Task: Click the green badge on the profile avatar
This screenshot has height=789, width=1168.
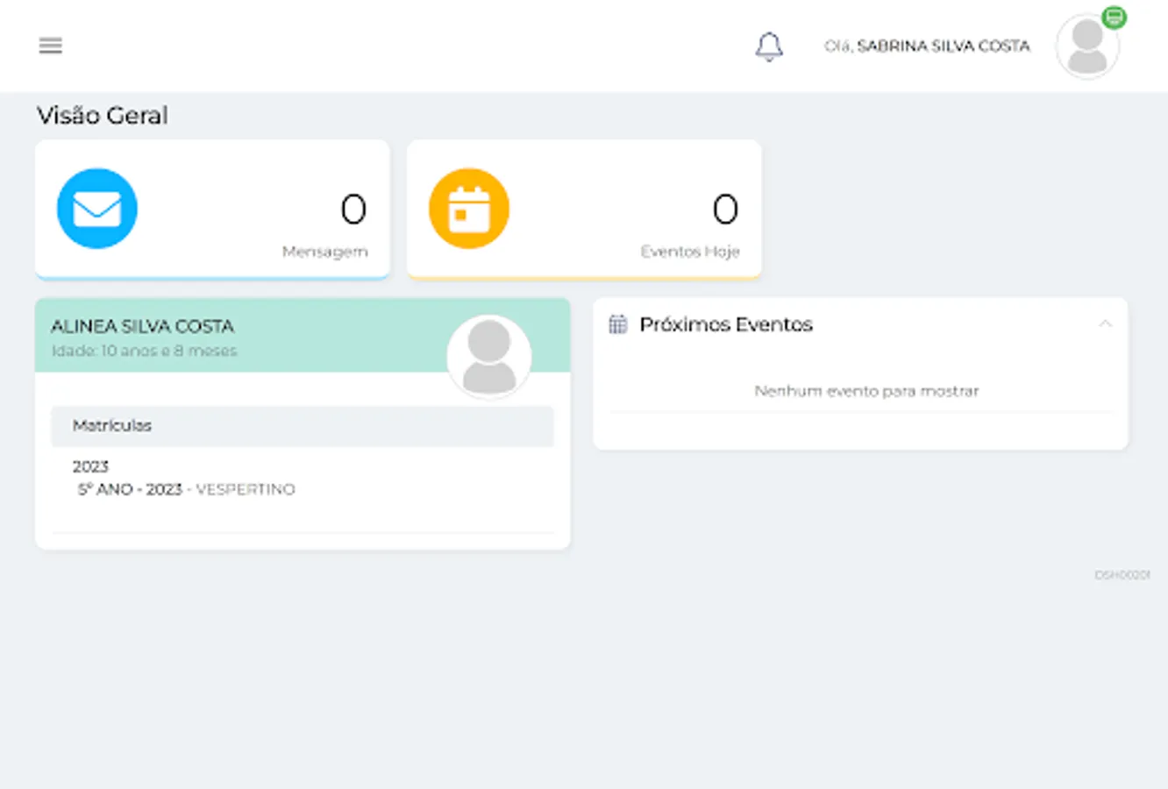Action: [1114, 18]
